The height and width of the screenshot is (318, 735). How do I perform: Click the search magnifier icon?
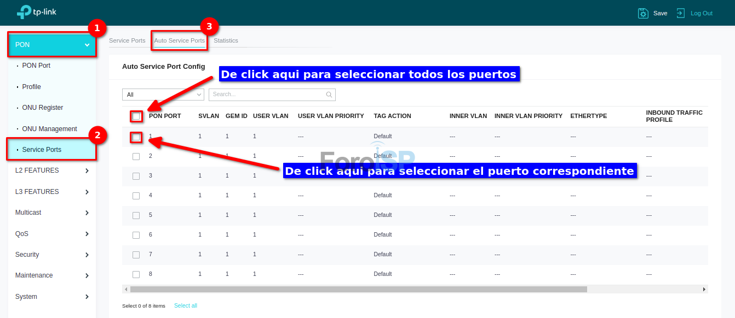coord(329,95)
